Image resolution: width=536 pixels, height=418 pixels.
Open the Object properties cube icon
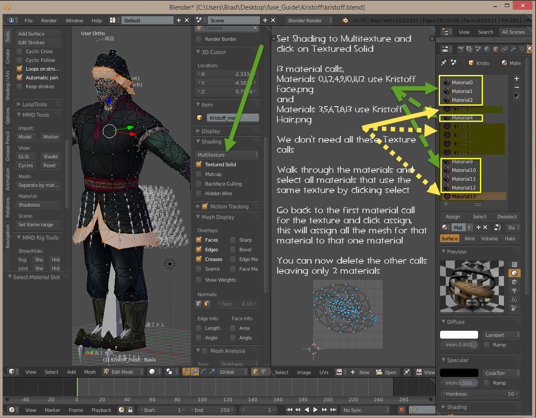(496, 49)
